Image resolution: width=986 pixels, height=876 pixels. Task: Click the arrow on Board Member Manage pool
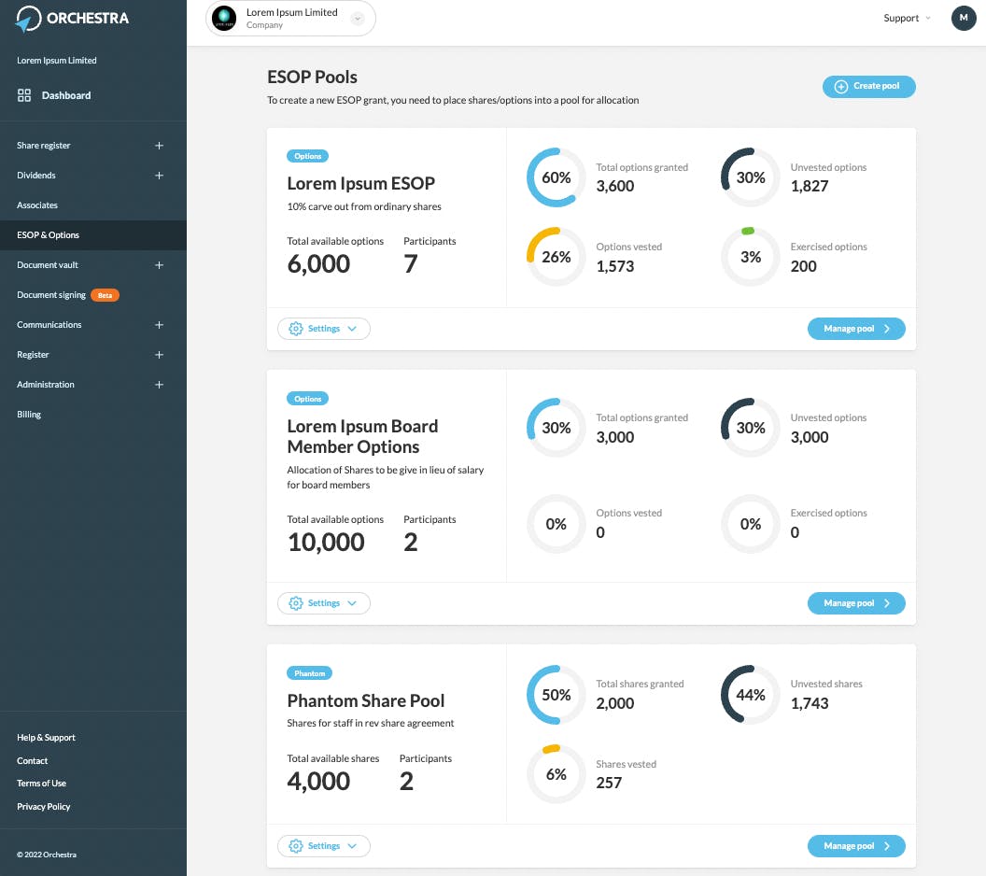[x=887, y=603]
